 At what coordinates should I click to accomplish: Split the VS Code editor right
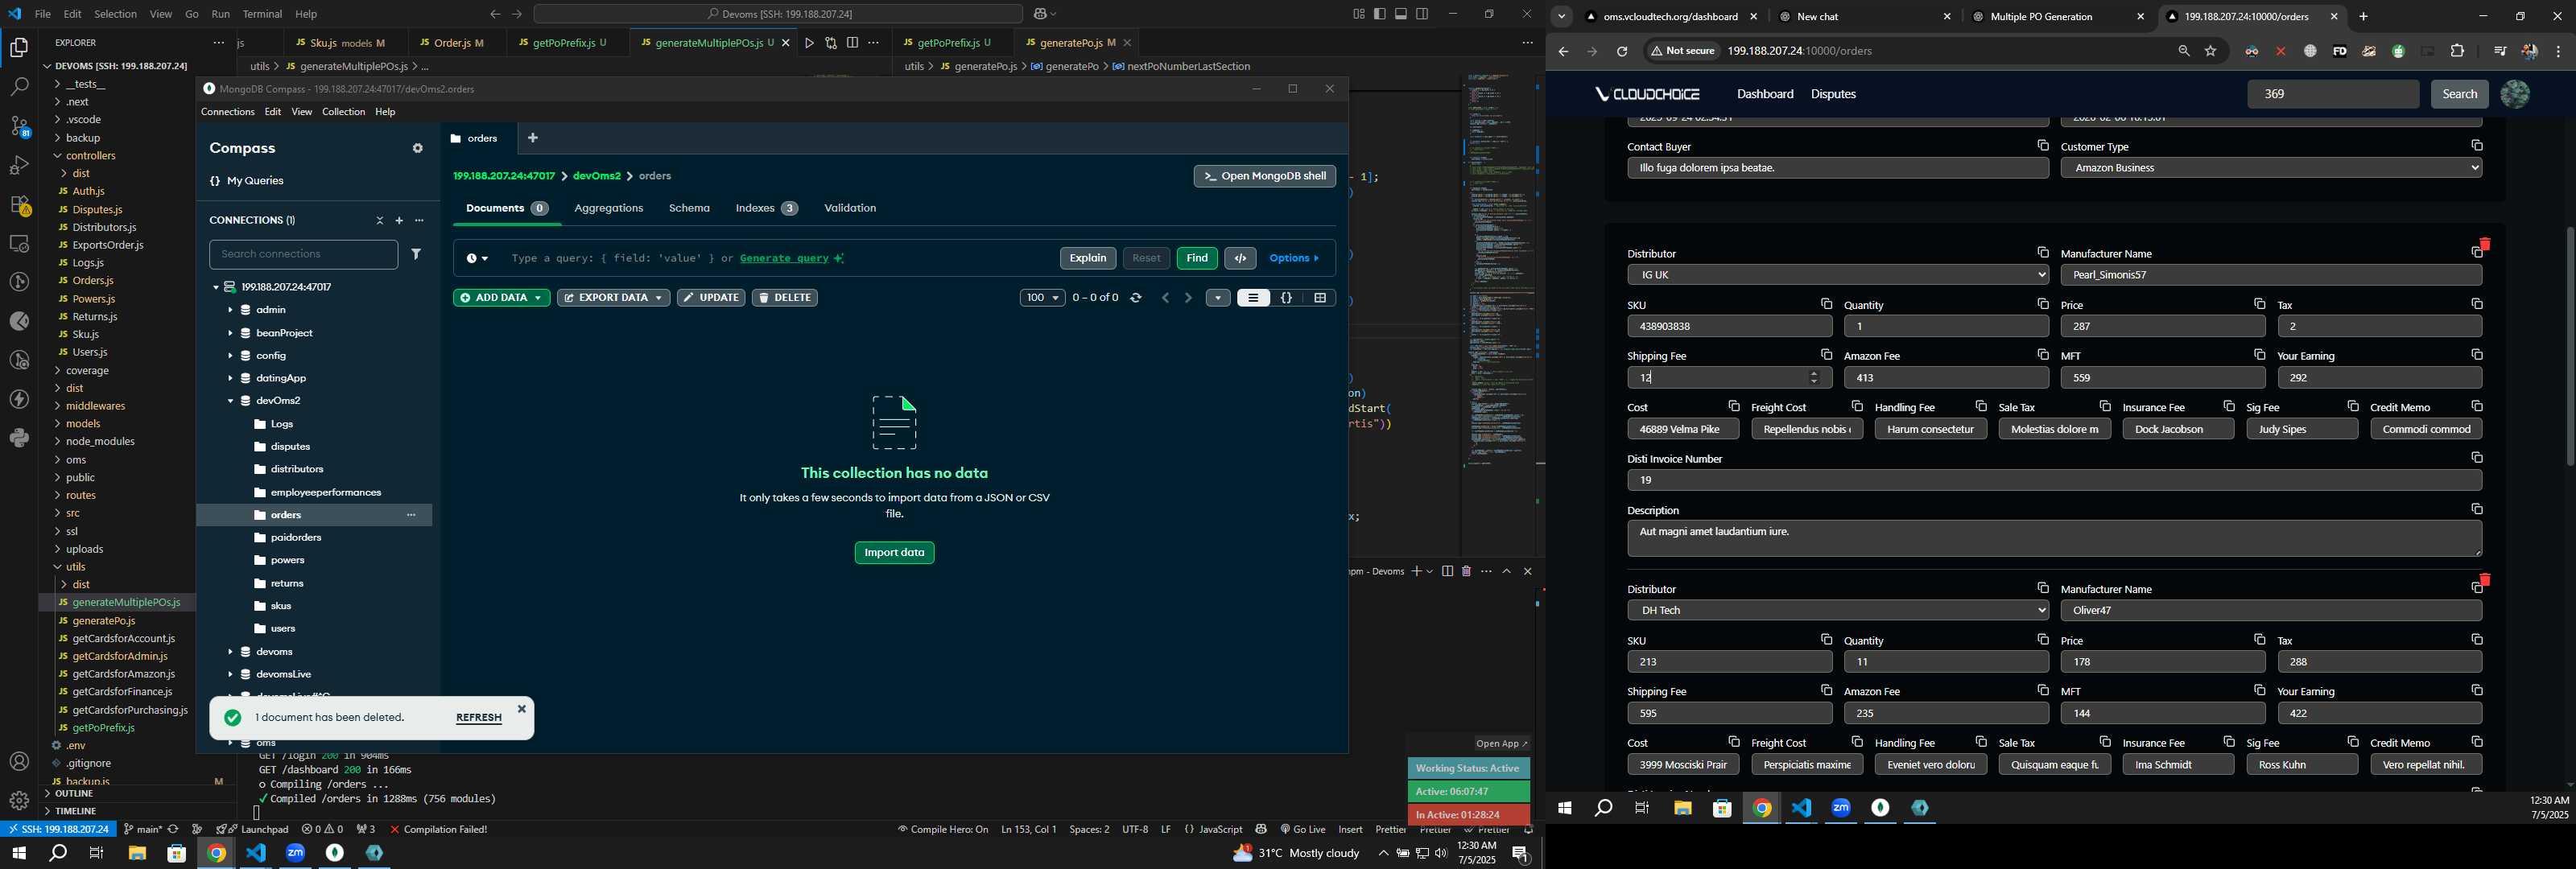pos(852,43)
